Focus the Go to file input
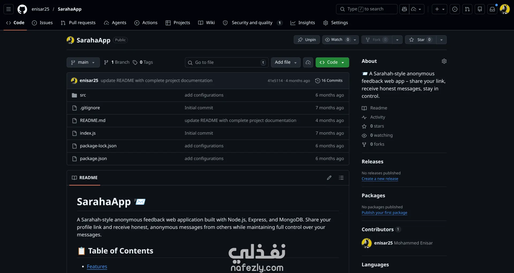Screen dimensions: 514x273 227,62
